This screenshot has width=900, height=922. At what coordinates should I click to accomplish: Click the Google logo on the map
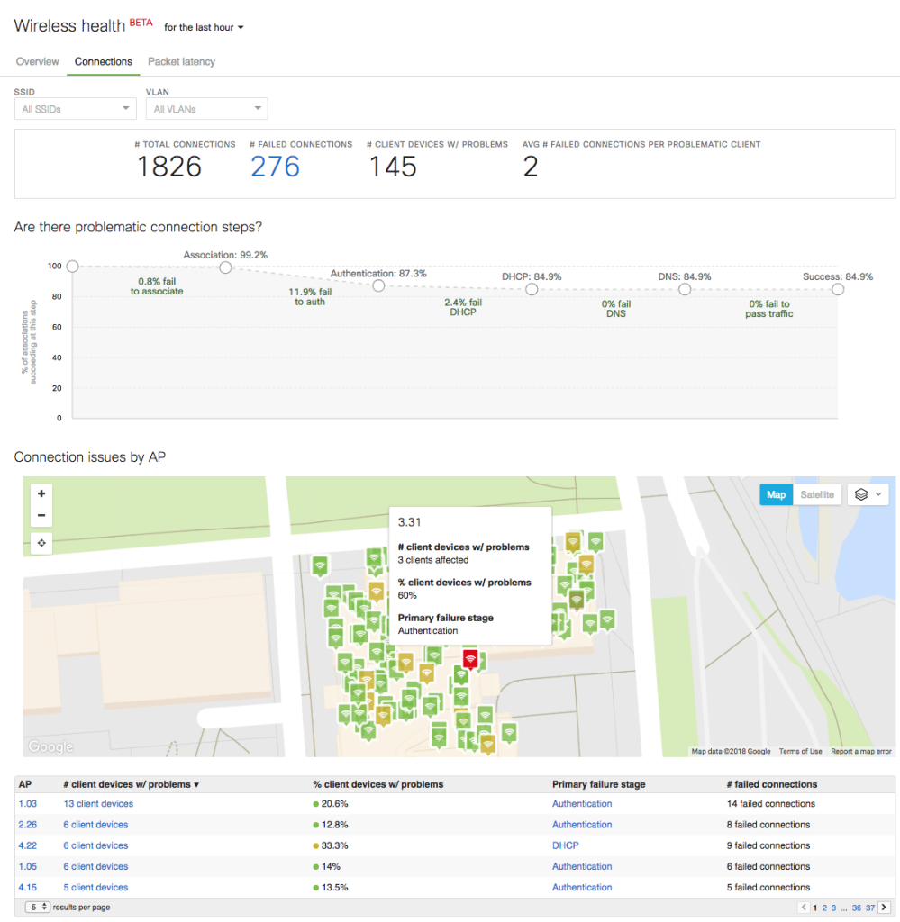[x=50, y=746]
